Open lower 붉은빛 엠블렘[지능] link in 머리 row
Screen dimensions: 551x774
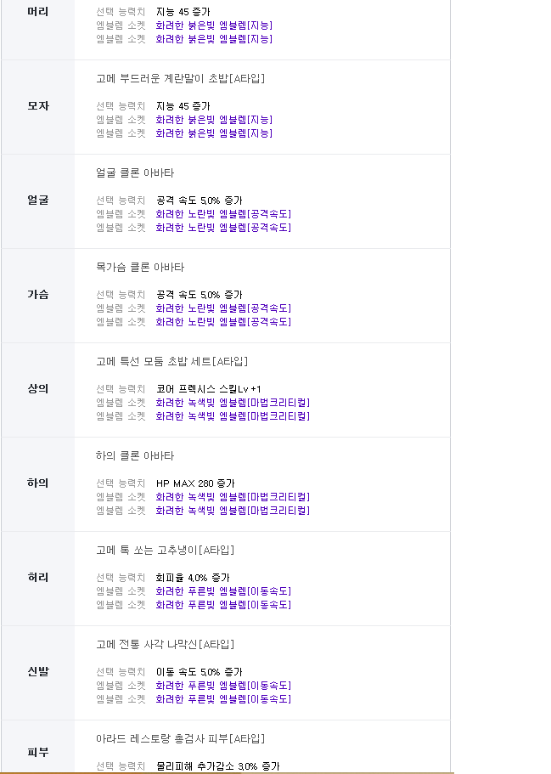(x=214, y=38)
